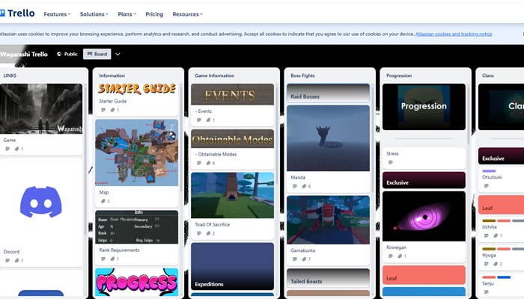Click the Trello logo
This screenshot has width=524, height=299.
tap(17, 13)
